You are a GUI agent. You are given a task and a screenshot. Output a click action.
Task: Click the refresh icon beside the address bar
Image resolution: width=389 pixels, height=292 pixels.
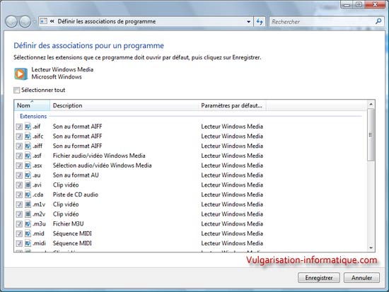(x=260, y=22)
